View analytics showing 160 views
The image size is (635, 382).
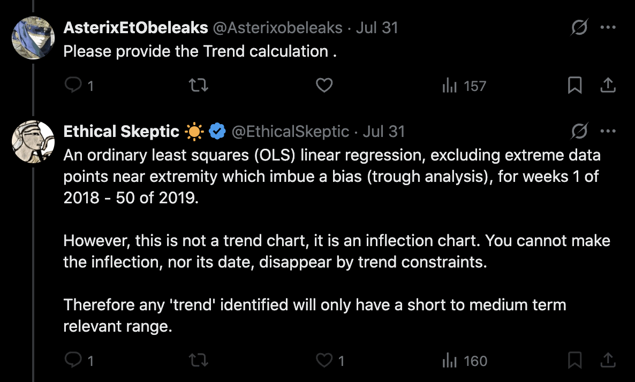coord(464,361)
